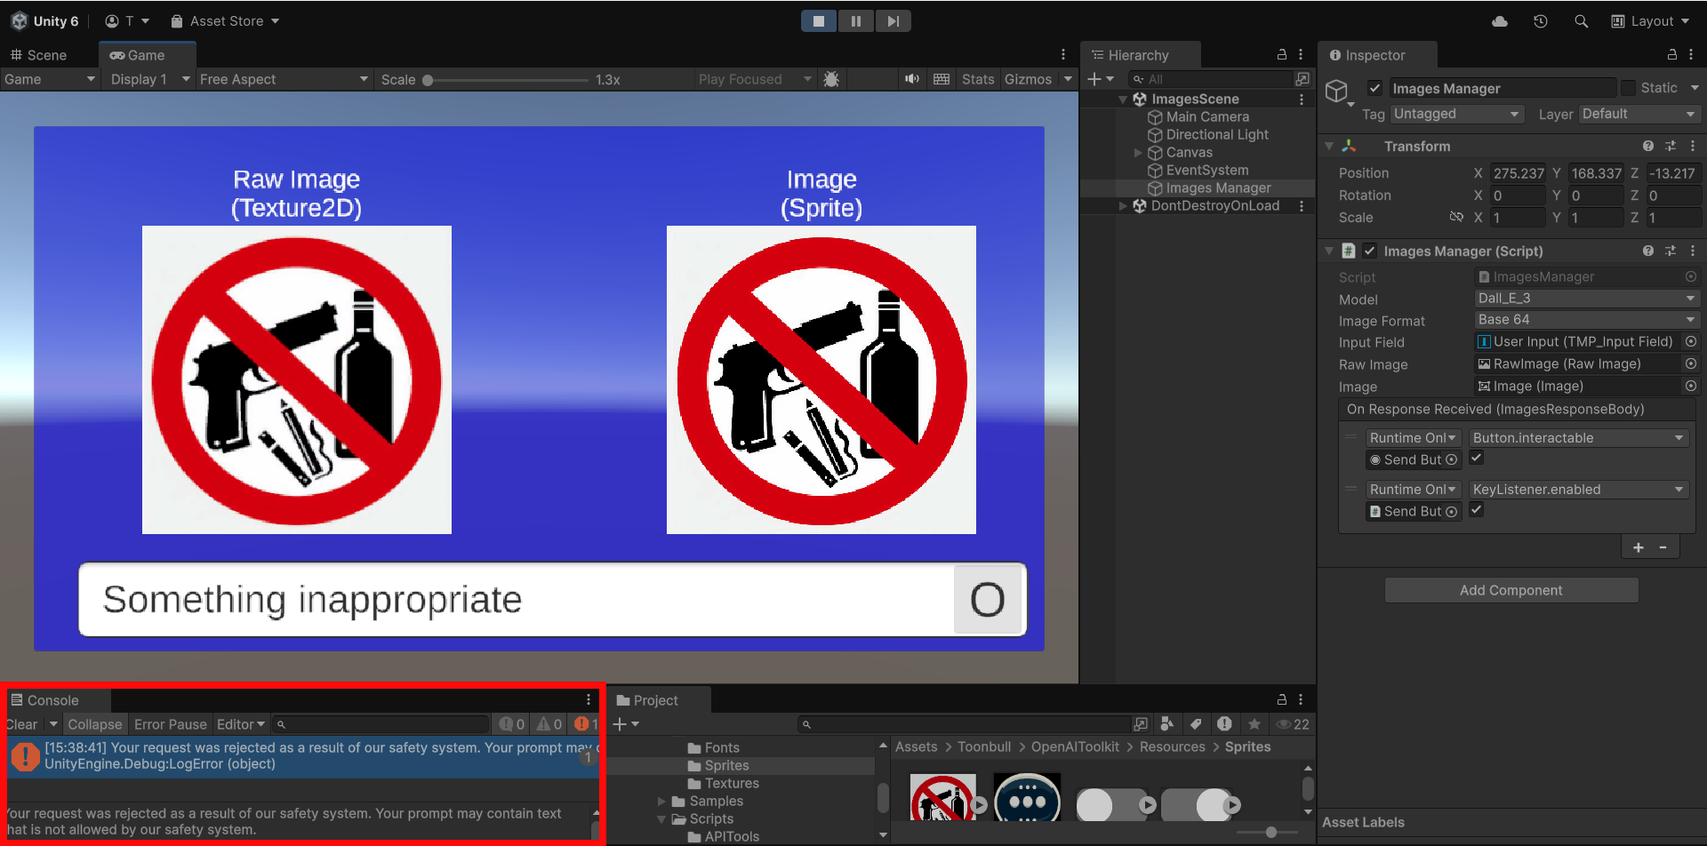This screenshot has height=846, width=1707.
Task: Search by type in the Project panel
Action: (x=1167, y=724)
